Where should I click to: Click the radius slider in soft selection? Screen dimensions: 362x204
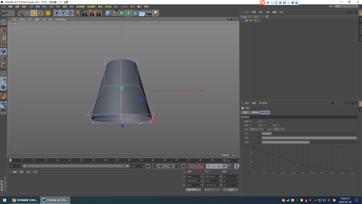pos(266,134)
